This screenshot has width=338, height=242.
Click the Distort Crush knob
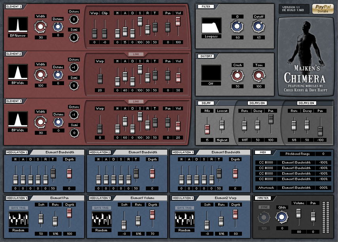tap(237, 75)
